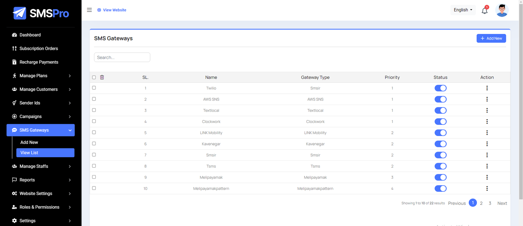Open action menu for Melipayamak row 9

(x=487, y=177)
